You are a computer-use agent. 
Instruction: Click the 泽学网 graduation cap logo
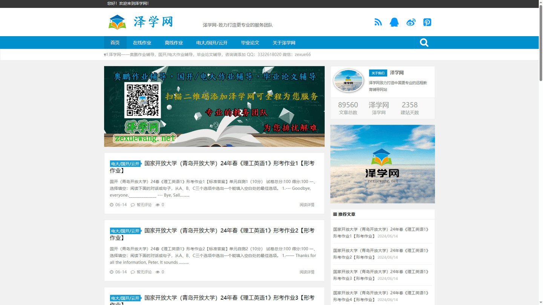(117, 22)
